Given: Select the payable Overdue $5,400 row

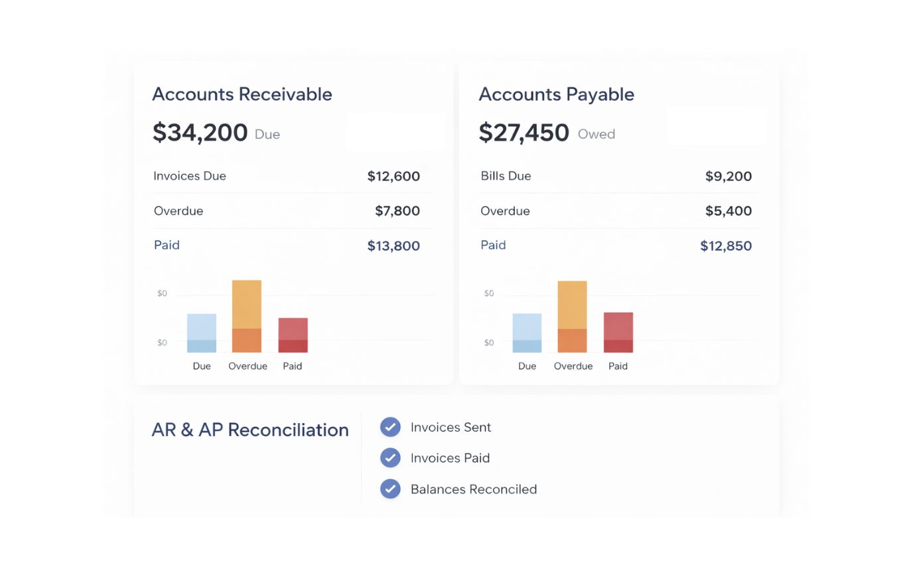Looking at the screenshot, I should [x=616, y=211].
